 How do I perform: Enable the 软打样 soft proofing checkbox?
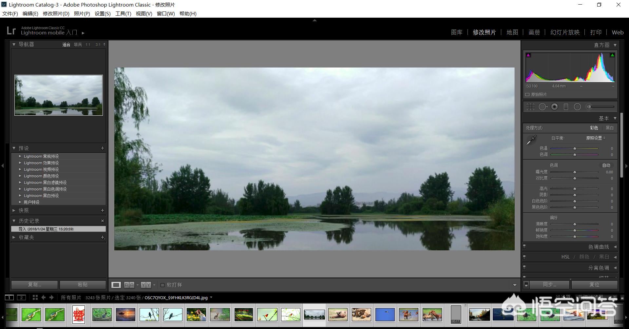(162, 285)
